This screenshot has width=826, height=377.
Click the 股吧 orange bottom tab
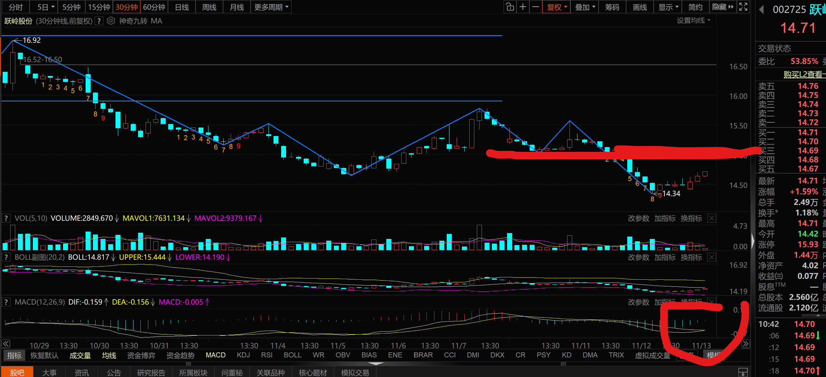(17, 372)
